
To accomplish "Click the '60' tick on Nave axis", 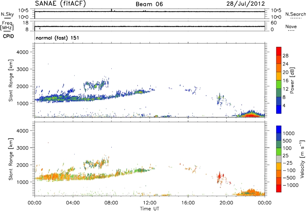I will (273, 23).
